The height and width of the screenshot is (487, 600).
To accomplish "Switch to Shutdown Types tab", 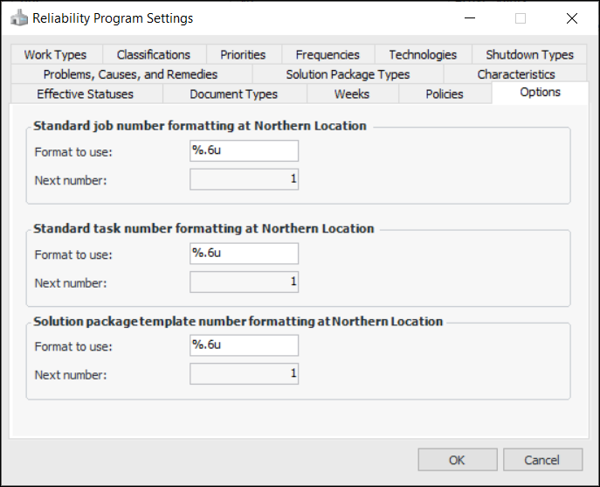I will pos(529,55).
